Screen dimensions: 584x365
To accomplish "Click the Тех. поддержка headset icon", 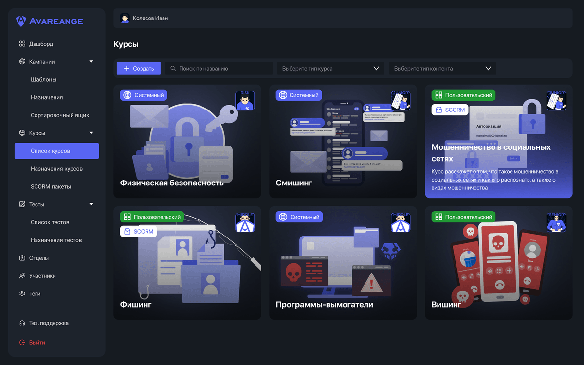I will (x=22, y=323).
